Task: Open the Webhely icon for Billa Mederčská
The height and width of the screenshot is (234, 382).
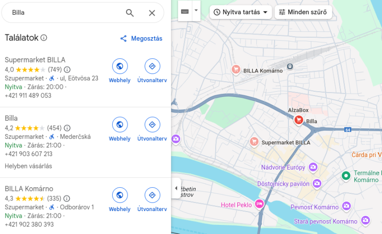Action: (120, 125)
